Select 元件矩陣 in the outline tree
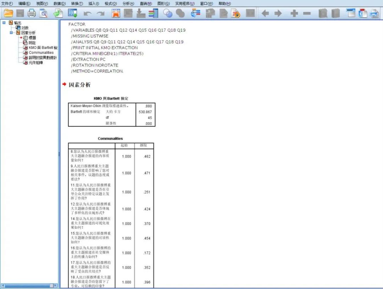Screen dimensions: 383x289 tap(35, 63)
